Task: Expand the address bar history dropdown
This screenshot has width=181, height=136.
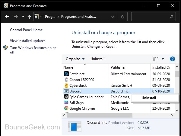Action: point(113,17)
